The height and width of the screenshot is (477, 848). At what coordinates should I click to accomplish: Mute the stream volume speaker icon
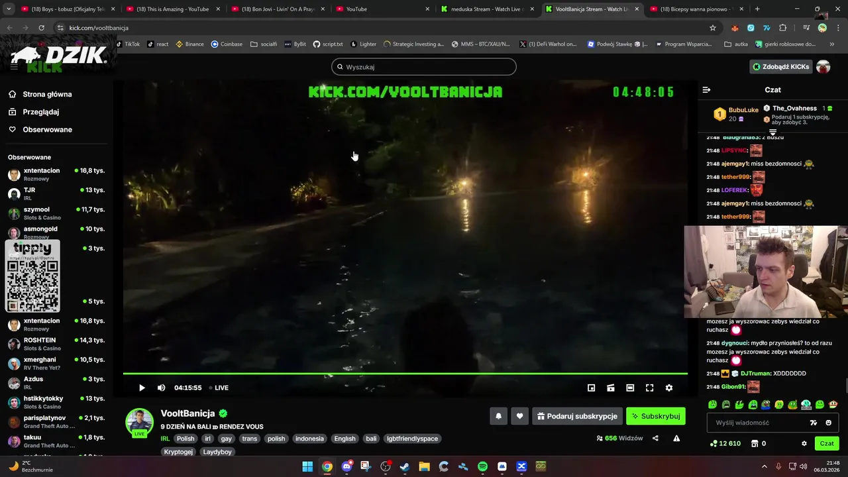pyautogui.click(x=161, y=388)
